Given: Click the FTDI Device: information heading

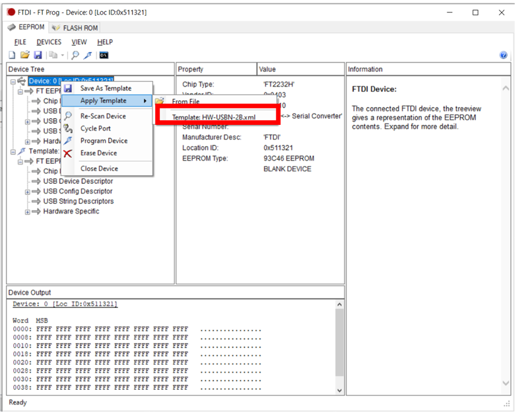Looking at the screenshot, I should coord(374,89).
